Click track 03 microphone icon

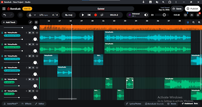coord(2,44)
